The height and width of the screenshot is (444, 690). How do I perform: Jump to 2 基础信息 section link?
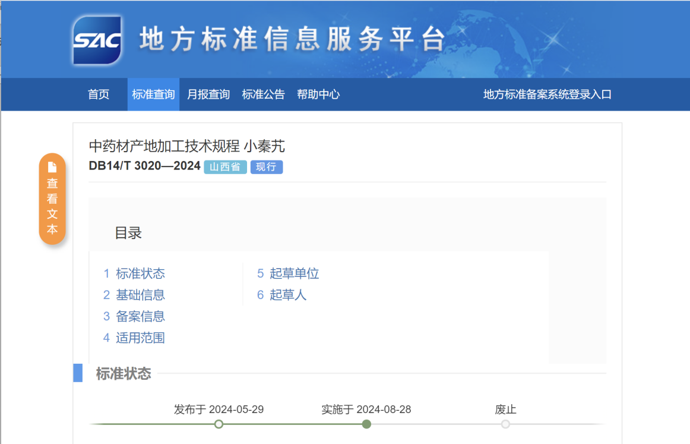click(x=134, y=295)
